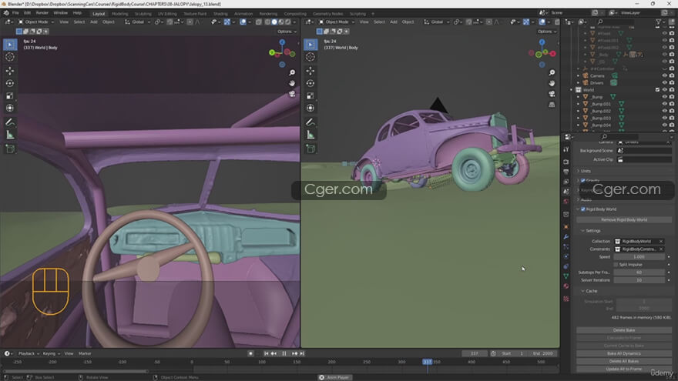The image size is (678, 381).
Task: Open Object Mode dropdown in right viewport
Action: (x=337, y=22)
